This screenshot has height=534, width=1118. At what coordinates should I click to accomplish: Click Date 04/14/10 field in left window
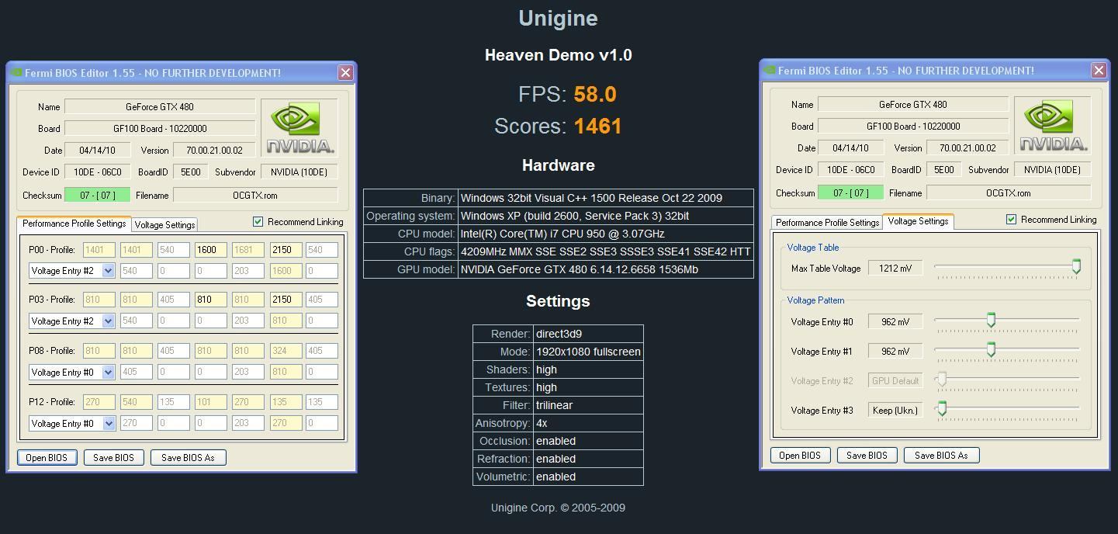coord(98,150)
